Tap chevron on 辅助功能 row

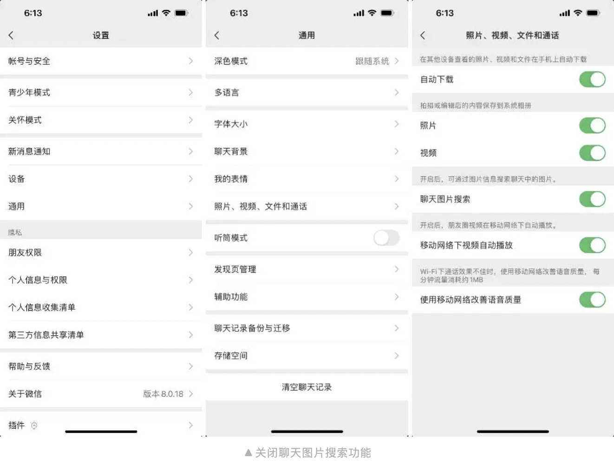397,297
